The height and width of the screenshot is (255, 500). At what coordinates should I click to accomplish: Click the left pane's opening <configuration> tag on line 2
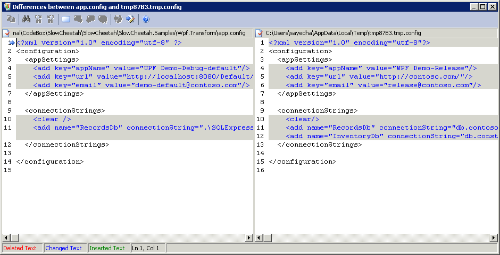(48, 51)
